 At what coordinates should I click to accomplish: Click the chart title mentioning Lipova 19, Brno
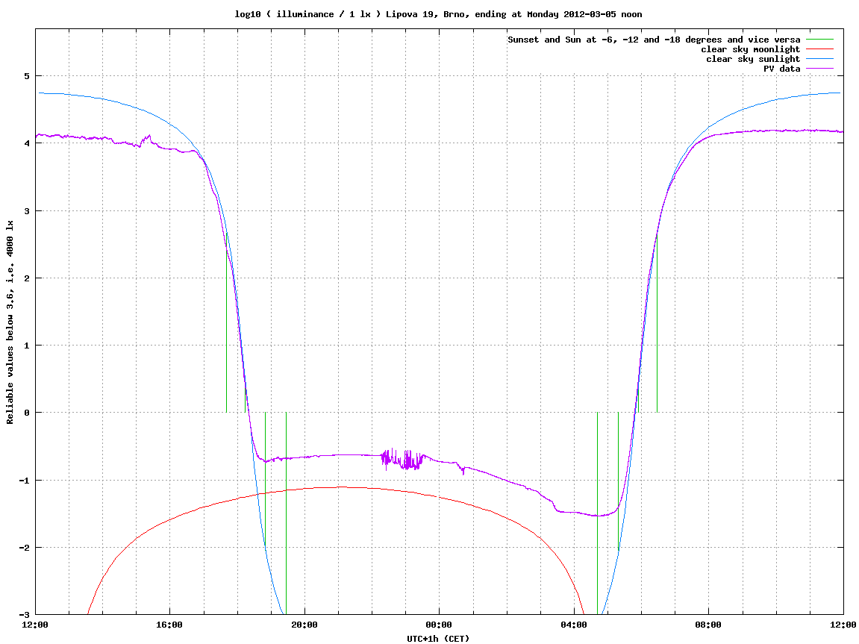(x=438, y=14)
